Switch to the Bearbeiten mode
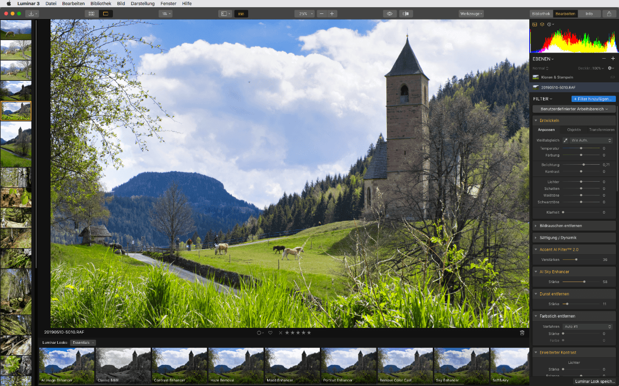The image size is (619, 386). click(565, 14)
